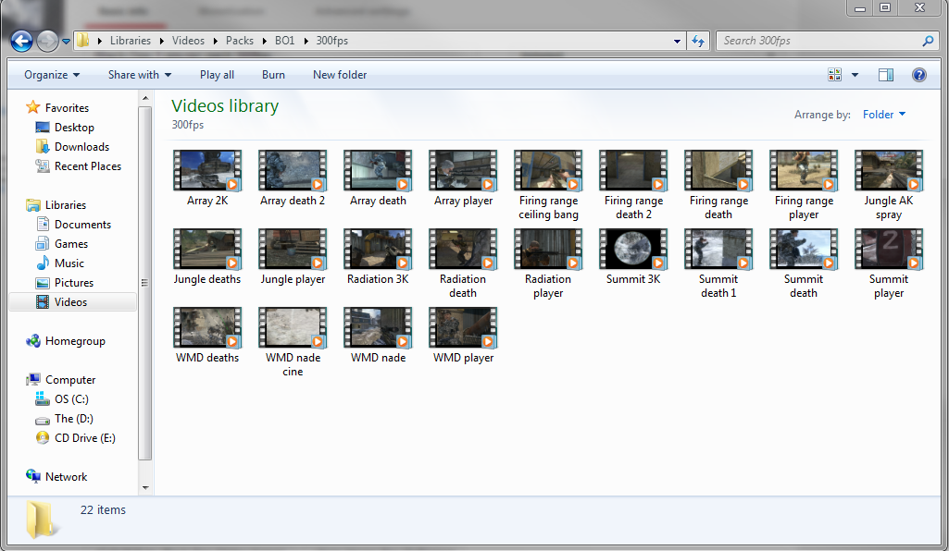The image size is (949, 551).
Task: Select the WMD nade cine video
Action: coord(293,343)
